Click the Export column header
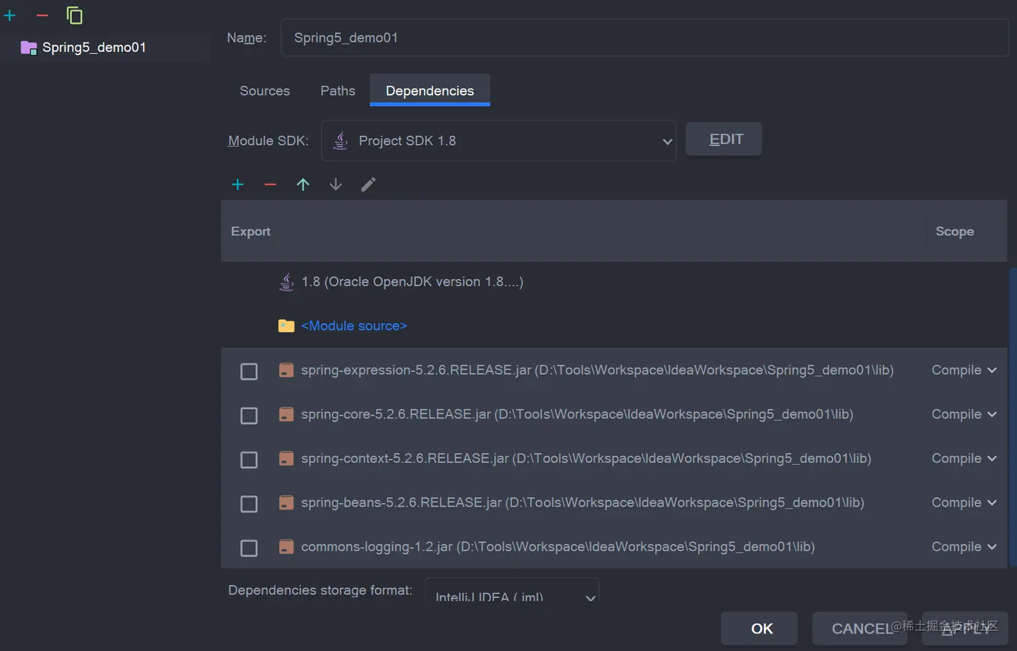Image resolution: width=1017 pixels, height=651 pixels. [250, 231]
